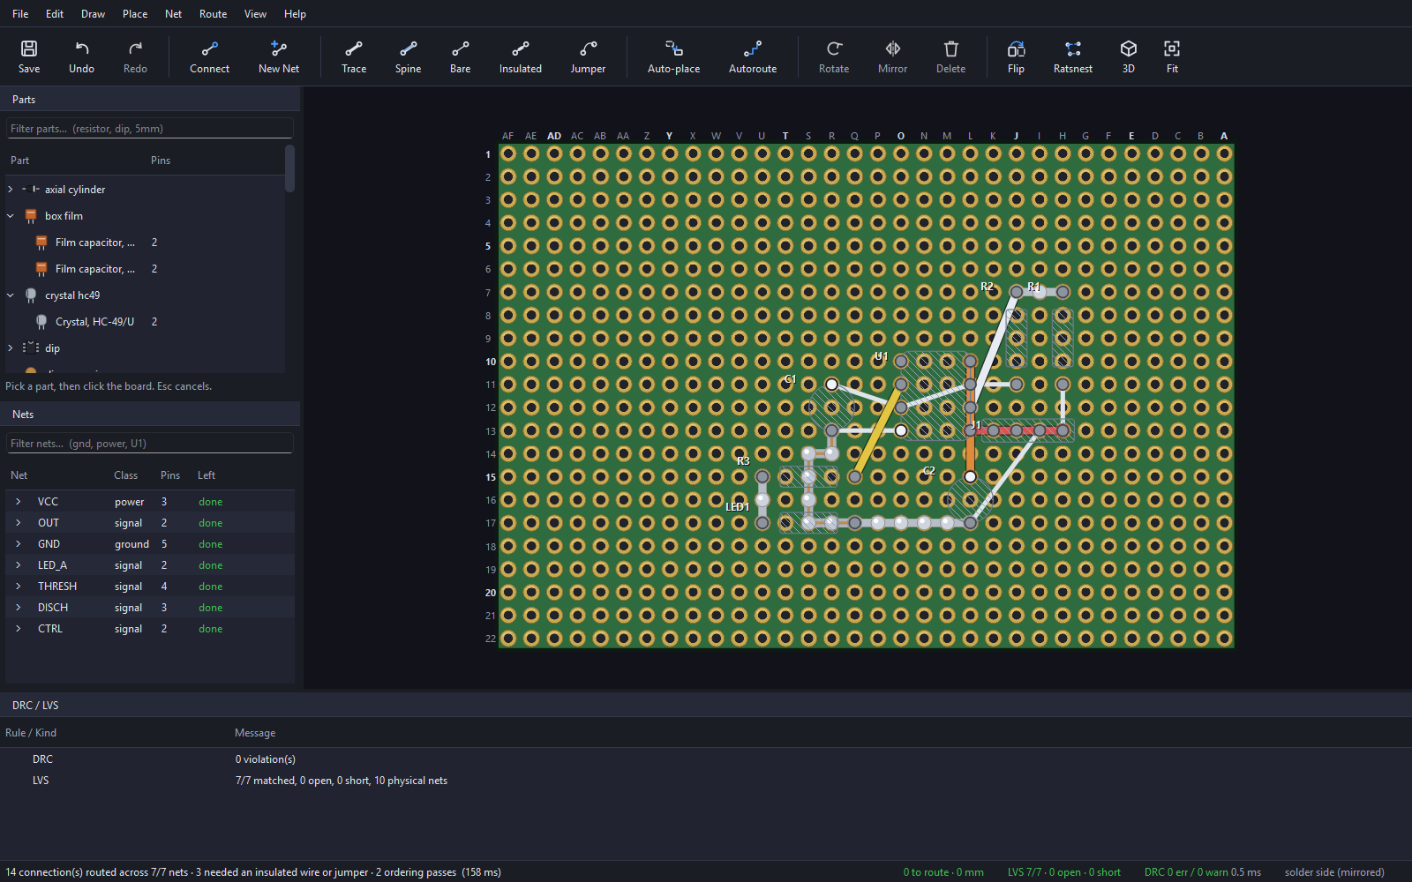
Task: Click the R3 component label on board
Action: pyautogui.click(x=743, y=461)
